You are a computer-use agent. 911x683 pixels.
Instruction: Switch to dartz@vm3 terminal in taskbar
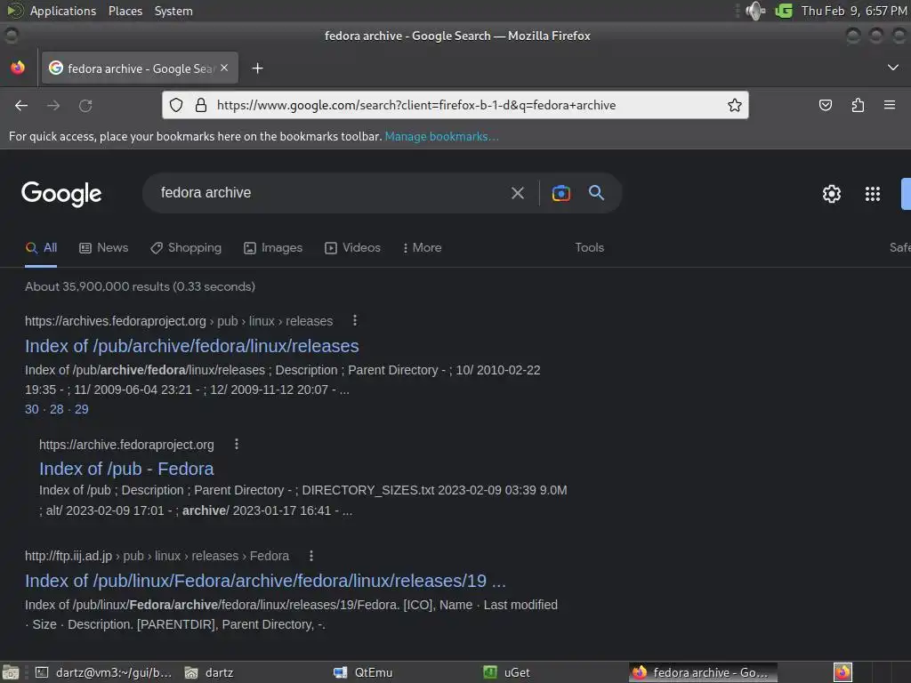[x=103, y=672]
